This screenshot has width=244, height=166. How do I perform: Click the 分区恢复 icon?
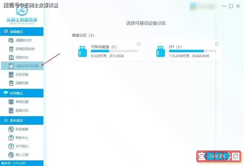tap(11, 74)
